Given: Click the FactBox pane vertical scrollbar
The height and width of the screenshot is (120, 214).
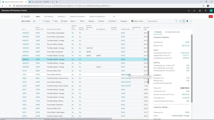Looking at the screenshot, I should point(192,68).
